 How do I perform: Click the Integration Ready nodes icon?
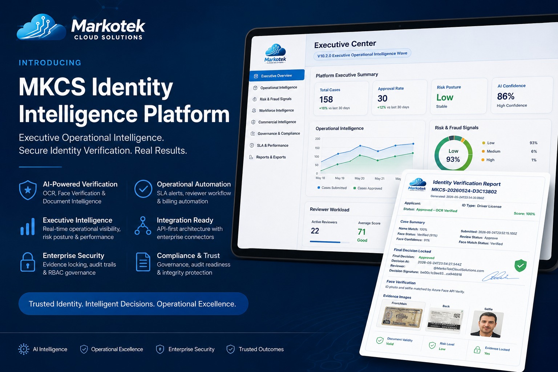coord(143,226)
